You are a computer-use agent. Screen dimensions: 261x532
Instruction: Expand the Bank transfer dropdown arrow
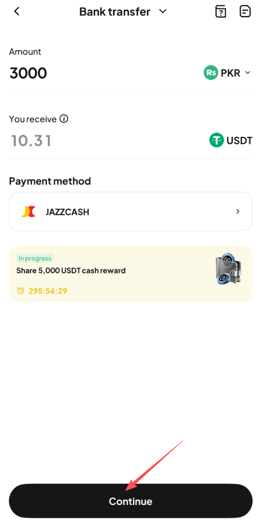tap(163, 11)
